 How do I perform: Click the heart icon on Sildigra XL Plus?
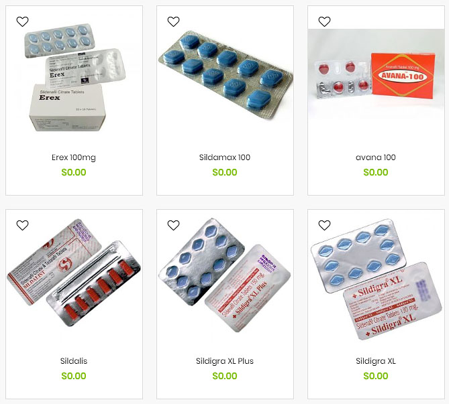(173, 225)
